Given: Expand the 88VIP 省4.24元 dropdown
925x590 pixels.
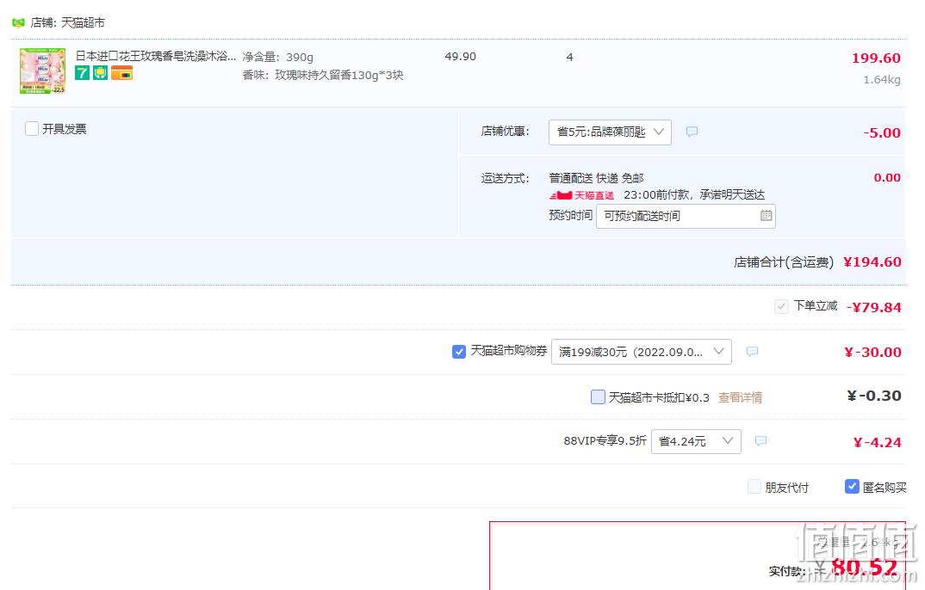Looking at the screenshot, I should pos(696,441).
